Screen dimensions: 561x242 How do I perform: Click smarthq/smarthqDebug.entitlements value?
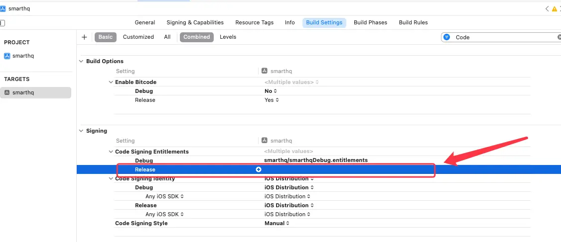(x=316, y=161)
